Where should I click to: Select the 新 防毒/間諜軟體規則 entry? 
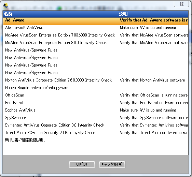(96, 140)
